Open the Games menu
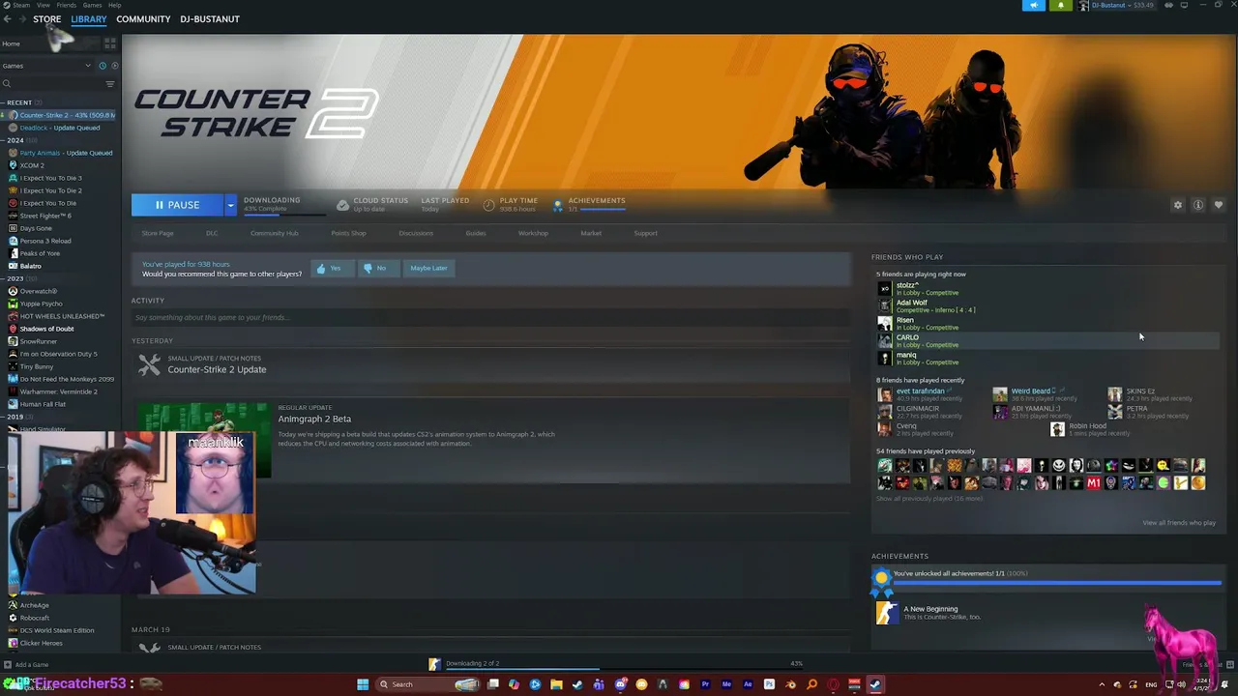 point(92,5)
